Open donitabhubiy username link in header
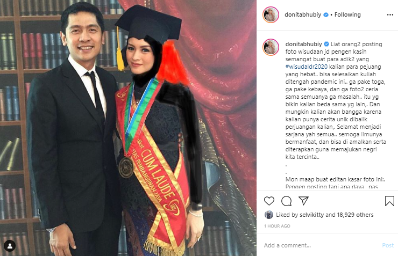The width and height of the screenshot is (398, 256). pos(303,14)
